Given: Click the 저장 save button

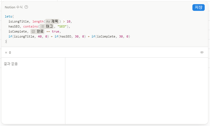Looking at the screenshot, I should (198, 7).
